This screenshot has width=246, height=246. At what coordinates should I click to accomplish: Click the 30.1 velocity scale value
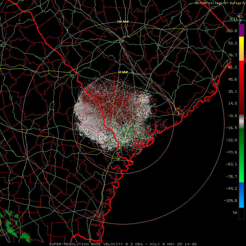[x=233, y=92]
